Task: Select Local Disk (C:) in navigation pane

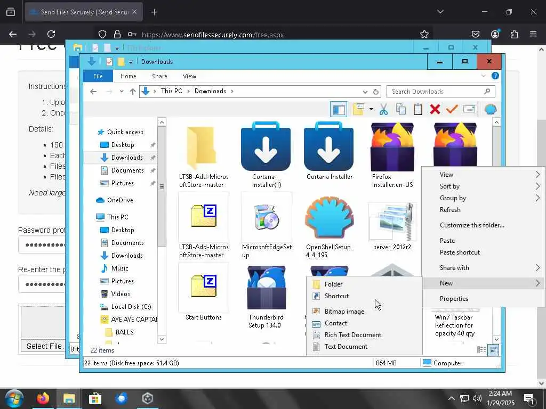Action: coord(126,307)
